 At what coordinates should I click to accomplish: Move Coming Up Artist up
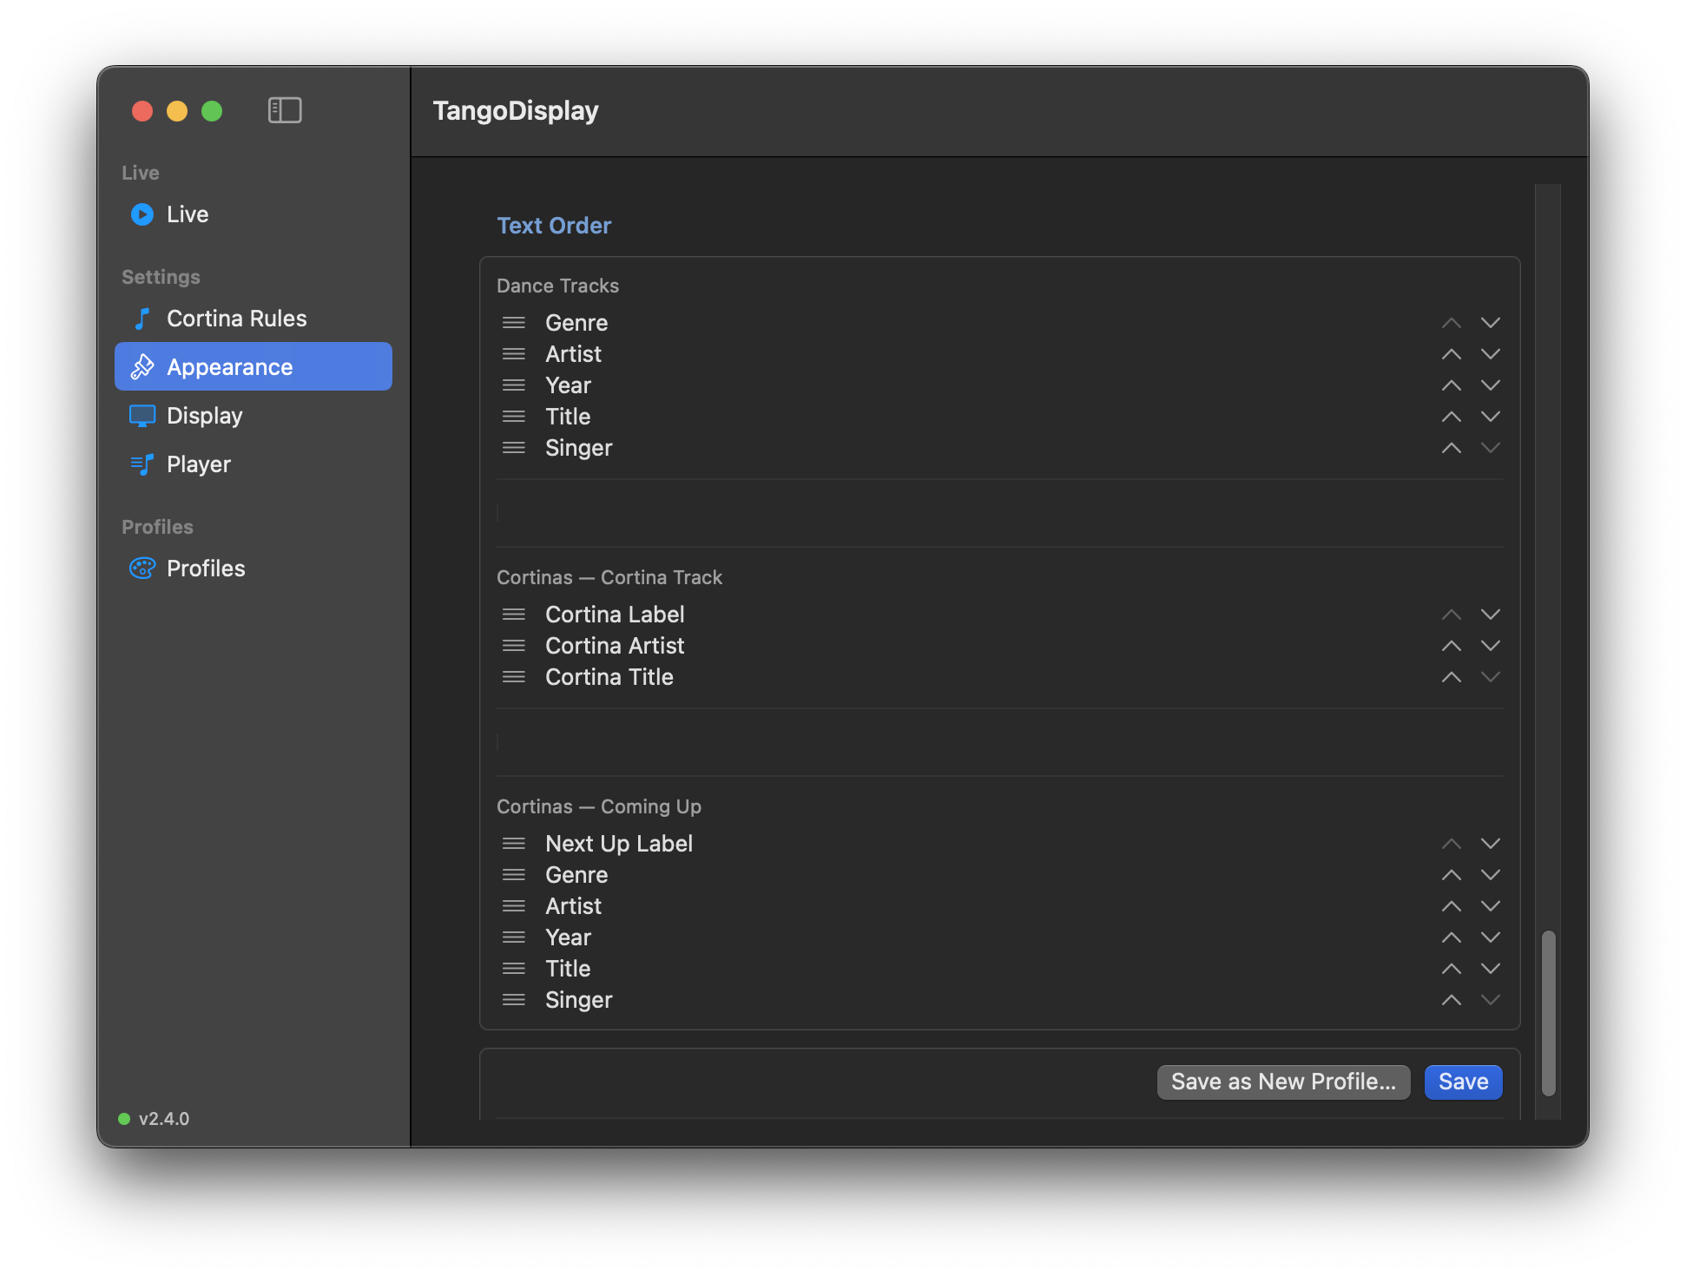pyautogui.click(x=1451, y=906)
